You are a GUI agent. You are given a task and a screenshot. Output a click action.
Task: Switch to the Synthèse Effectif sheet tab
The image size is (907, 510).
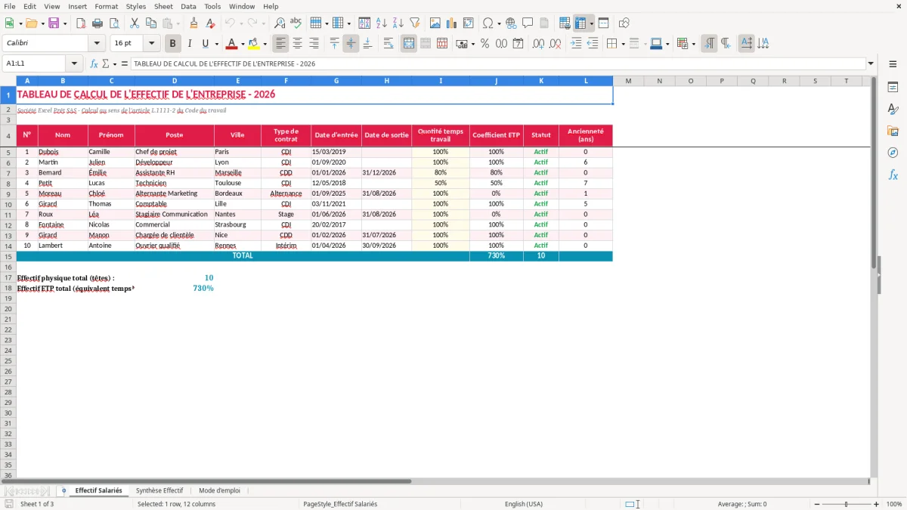pos(159,490)
